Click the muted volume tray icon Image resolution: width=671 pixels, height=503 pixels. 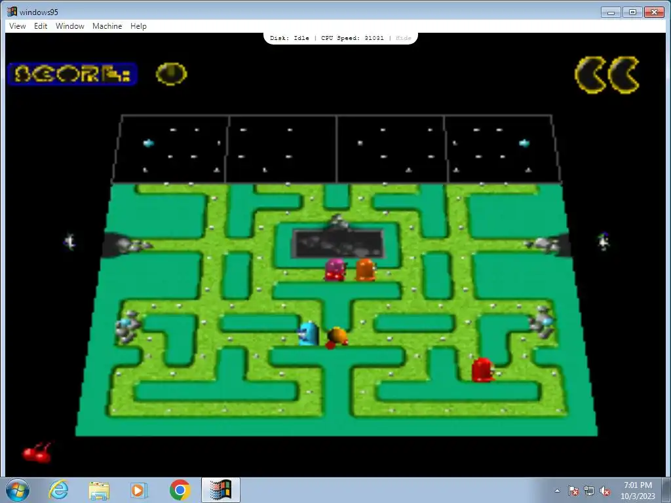(605, 491)
